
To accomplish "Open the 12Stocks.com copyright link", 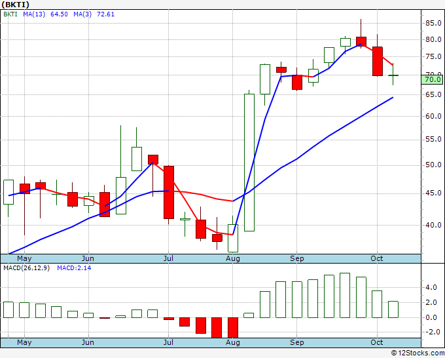I will click(418, 353).
